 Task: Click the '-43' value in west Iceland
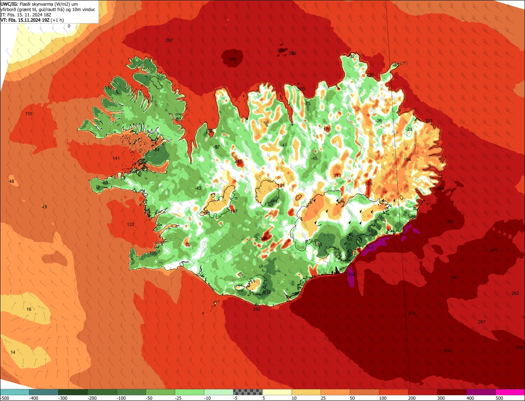(x=199, y=188)
